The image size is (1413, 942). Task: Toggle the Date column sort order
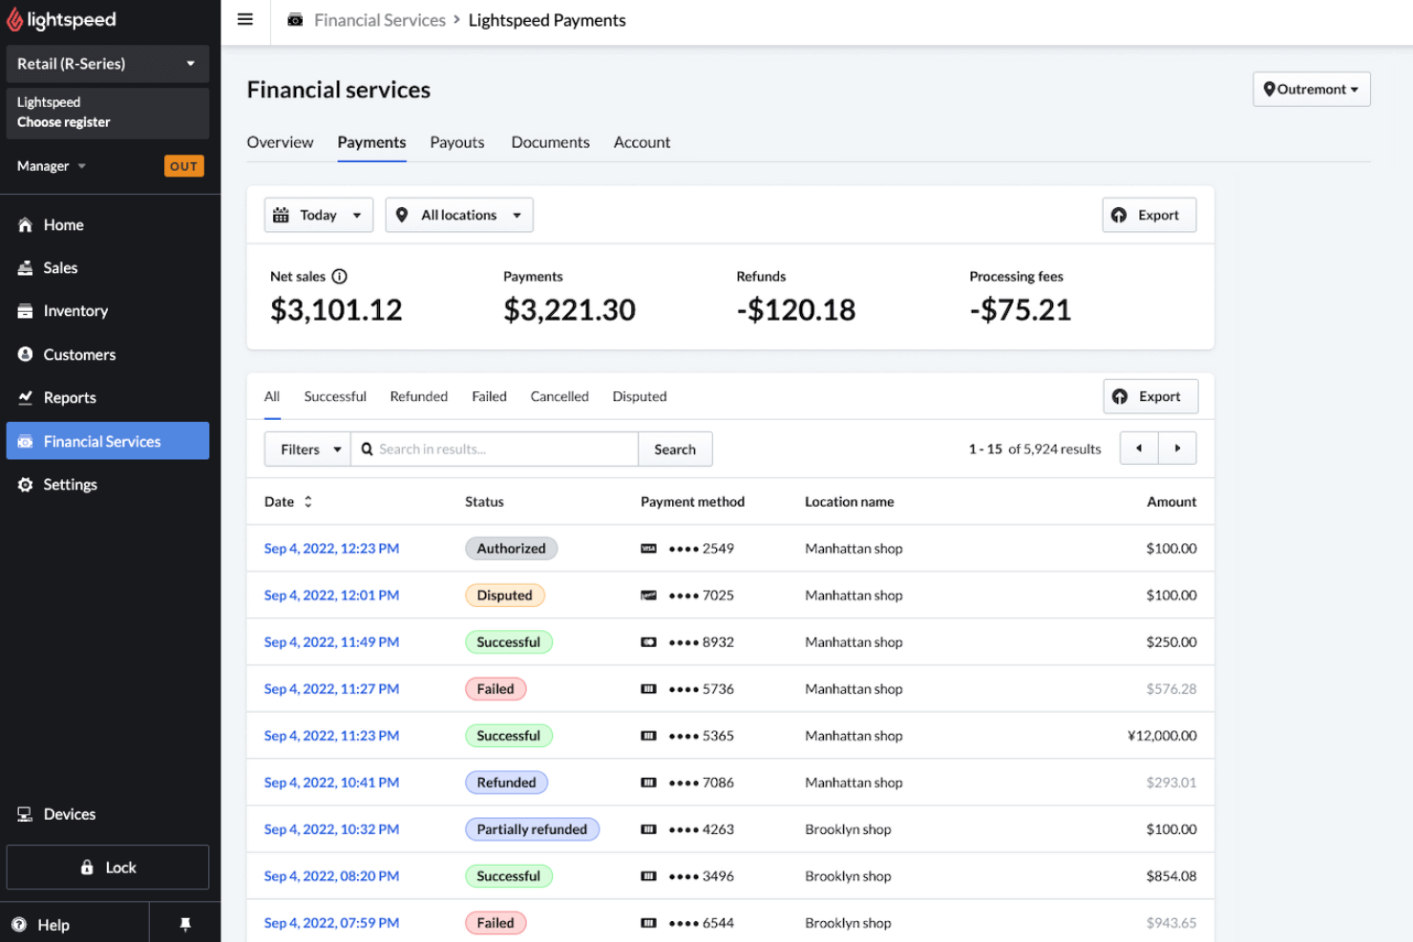tap(306, 501)
